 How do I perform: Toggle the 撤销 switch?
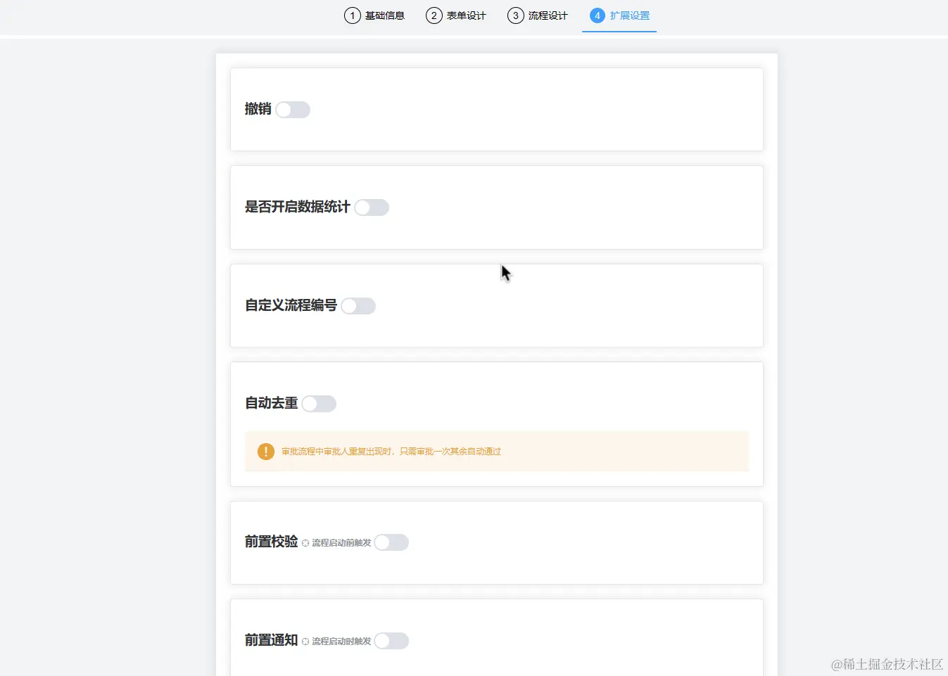tap(293, 110)
